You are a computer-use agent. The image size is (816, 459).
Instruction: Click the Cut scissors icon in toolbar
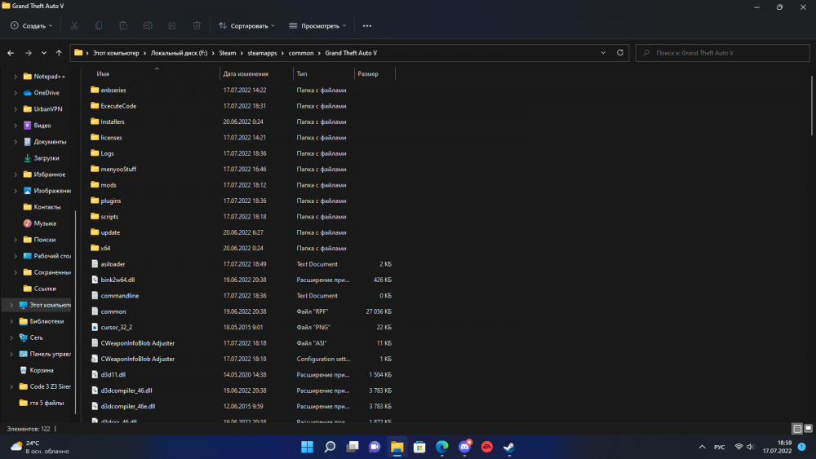(74, 25)
